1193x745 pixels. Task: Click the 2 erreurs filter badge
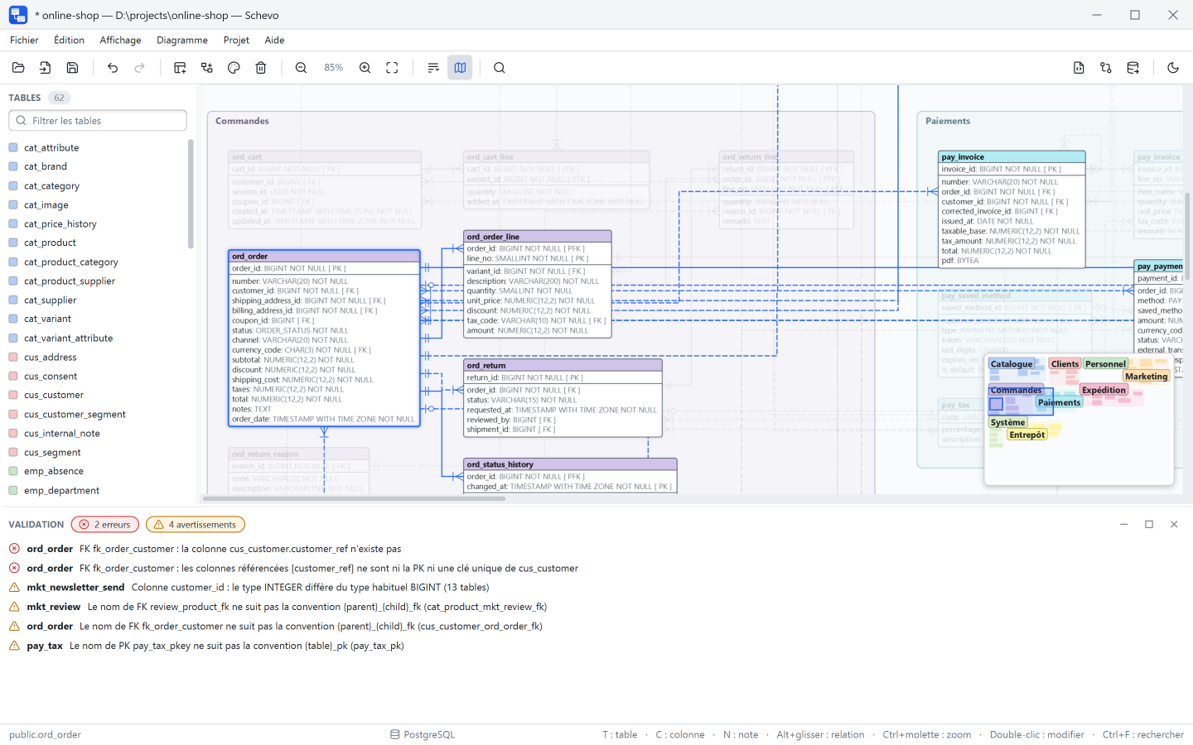click(x=105, y=525)
